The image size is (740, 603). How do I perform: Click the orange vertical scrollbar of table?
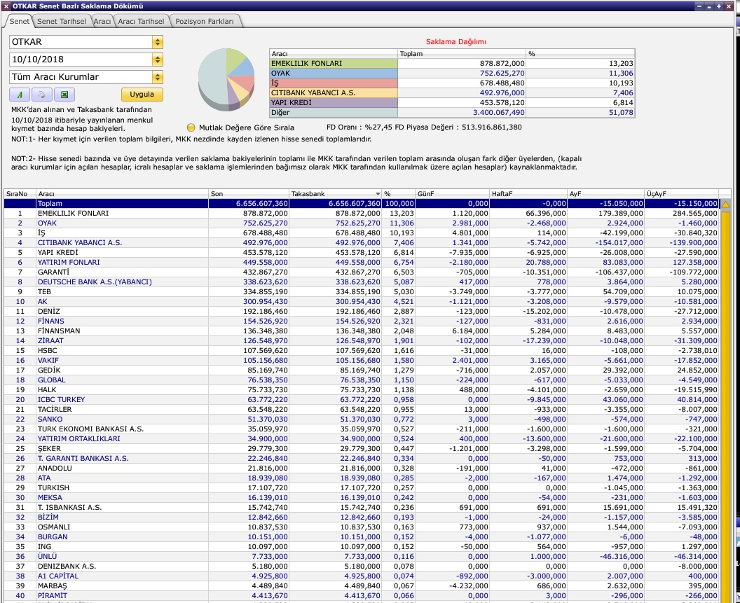pos(725,406)
